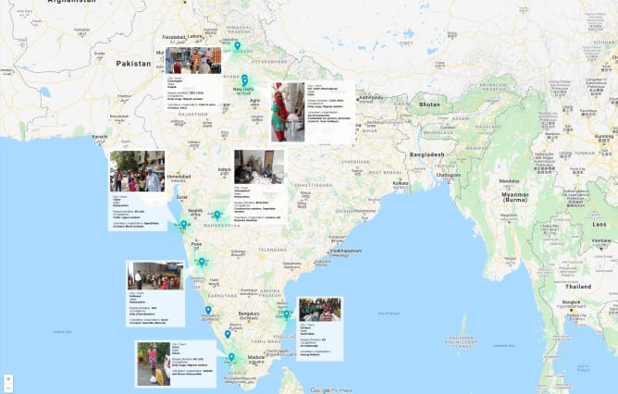The width and height of the screenshot is (618, 394).
Task: Zoom in with the plus button
Action: 8,379
